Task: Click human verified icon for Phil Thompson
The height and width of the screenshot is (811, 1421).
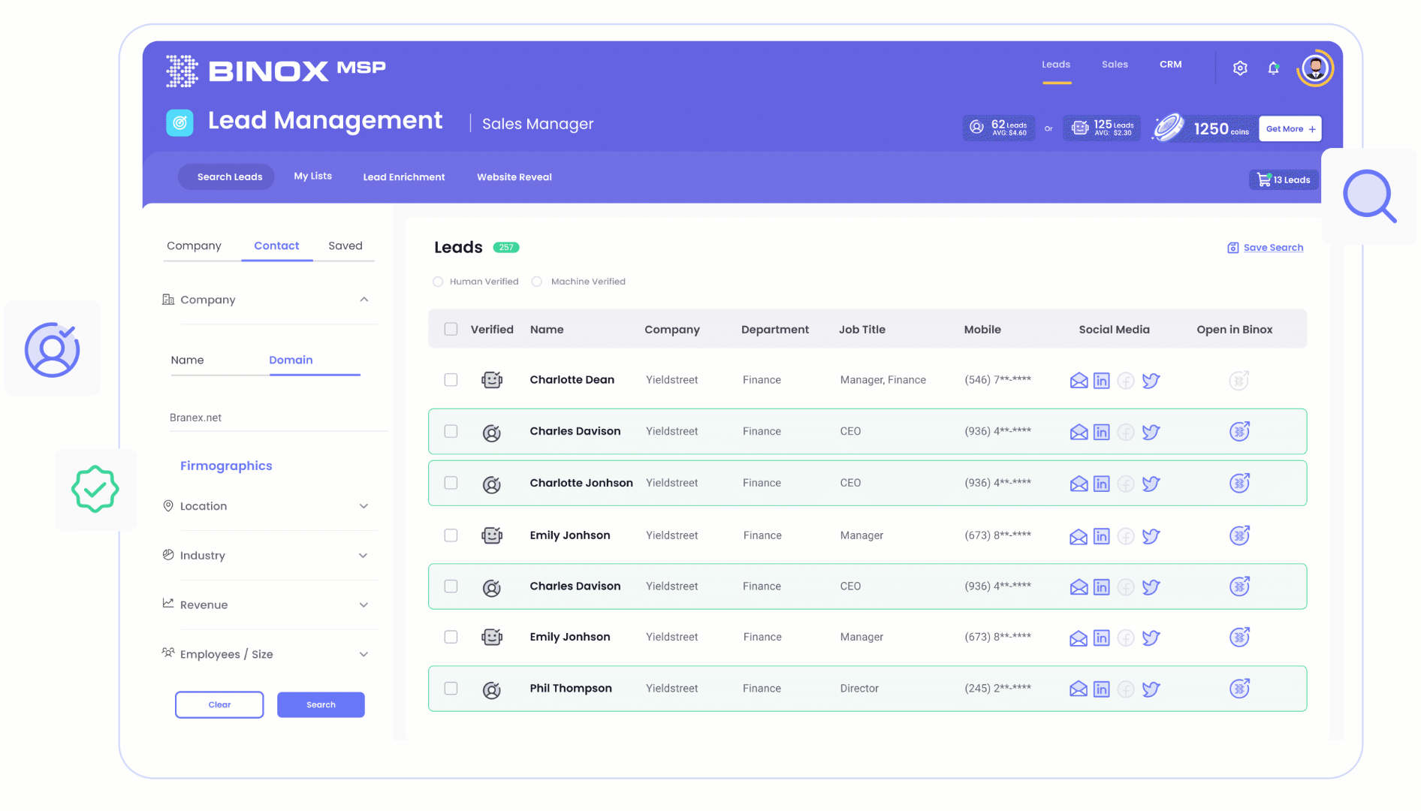Action: tap(492, 689)
